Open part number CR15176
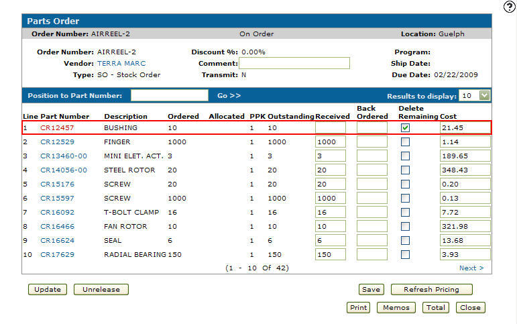 [x=57, y=184]
